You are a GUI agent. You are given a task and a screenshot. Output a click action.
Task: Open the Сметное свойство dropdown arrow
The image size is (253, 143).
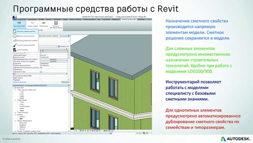point(19,27)
